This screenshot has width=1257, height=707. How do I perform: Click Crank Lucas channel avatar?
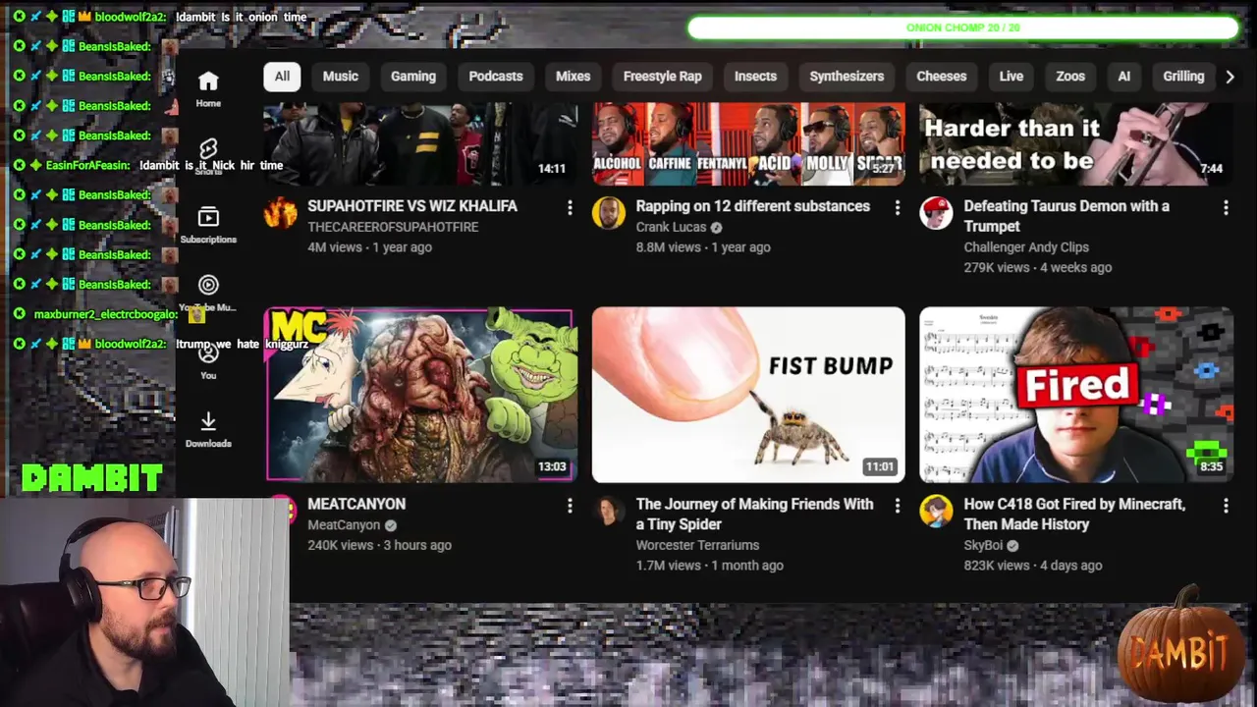(x=609, y=213)
